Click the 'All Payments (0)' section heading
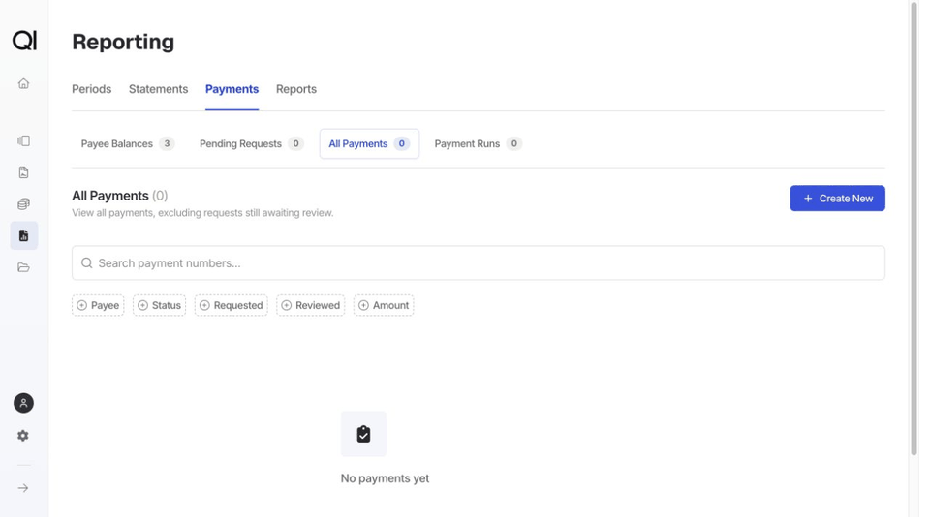This screenshot has width=930, height=523. pos(120,196)
